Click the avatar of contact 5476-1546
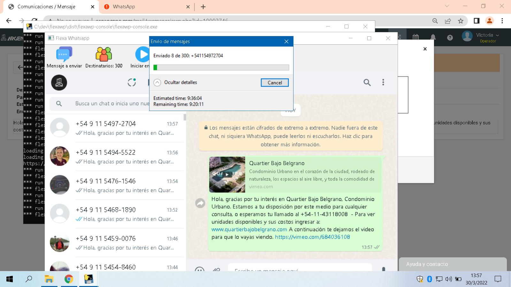This screenshot has width=511, height=287. [x=60, y=185]
